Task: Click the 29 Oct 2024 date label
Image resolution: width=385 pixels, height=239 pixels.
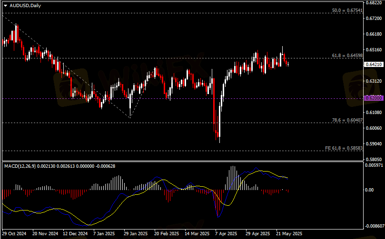Action: [15, 234]
